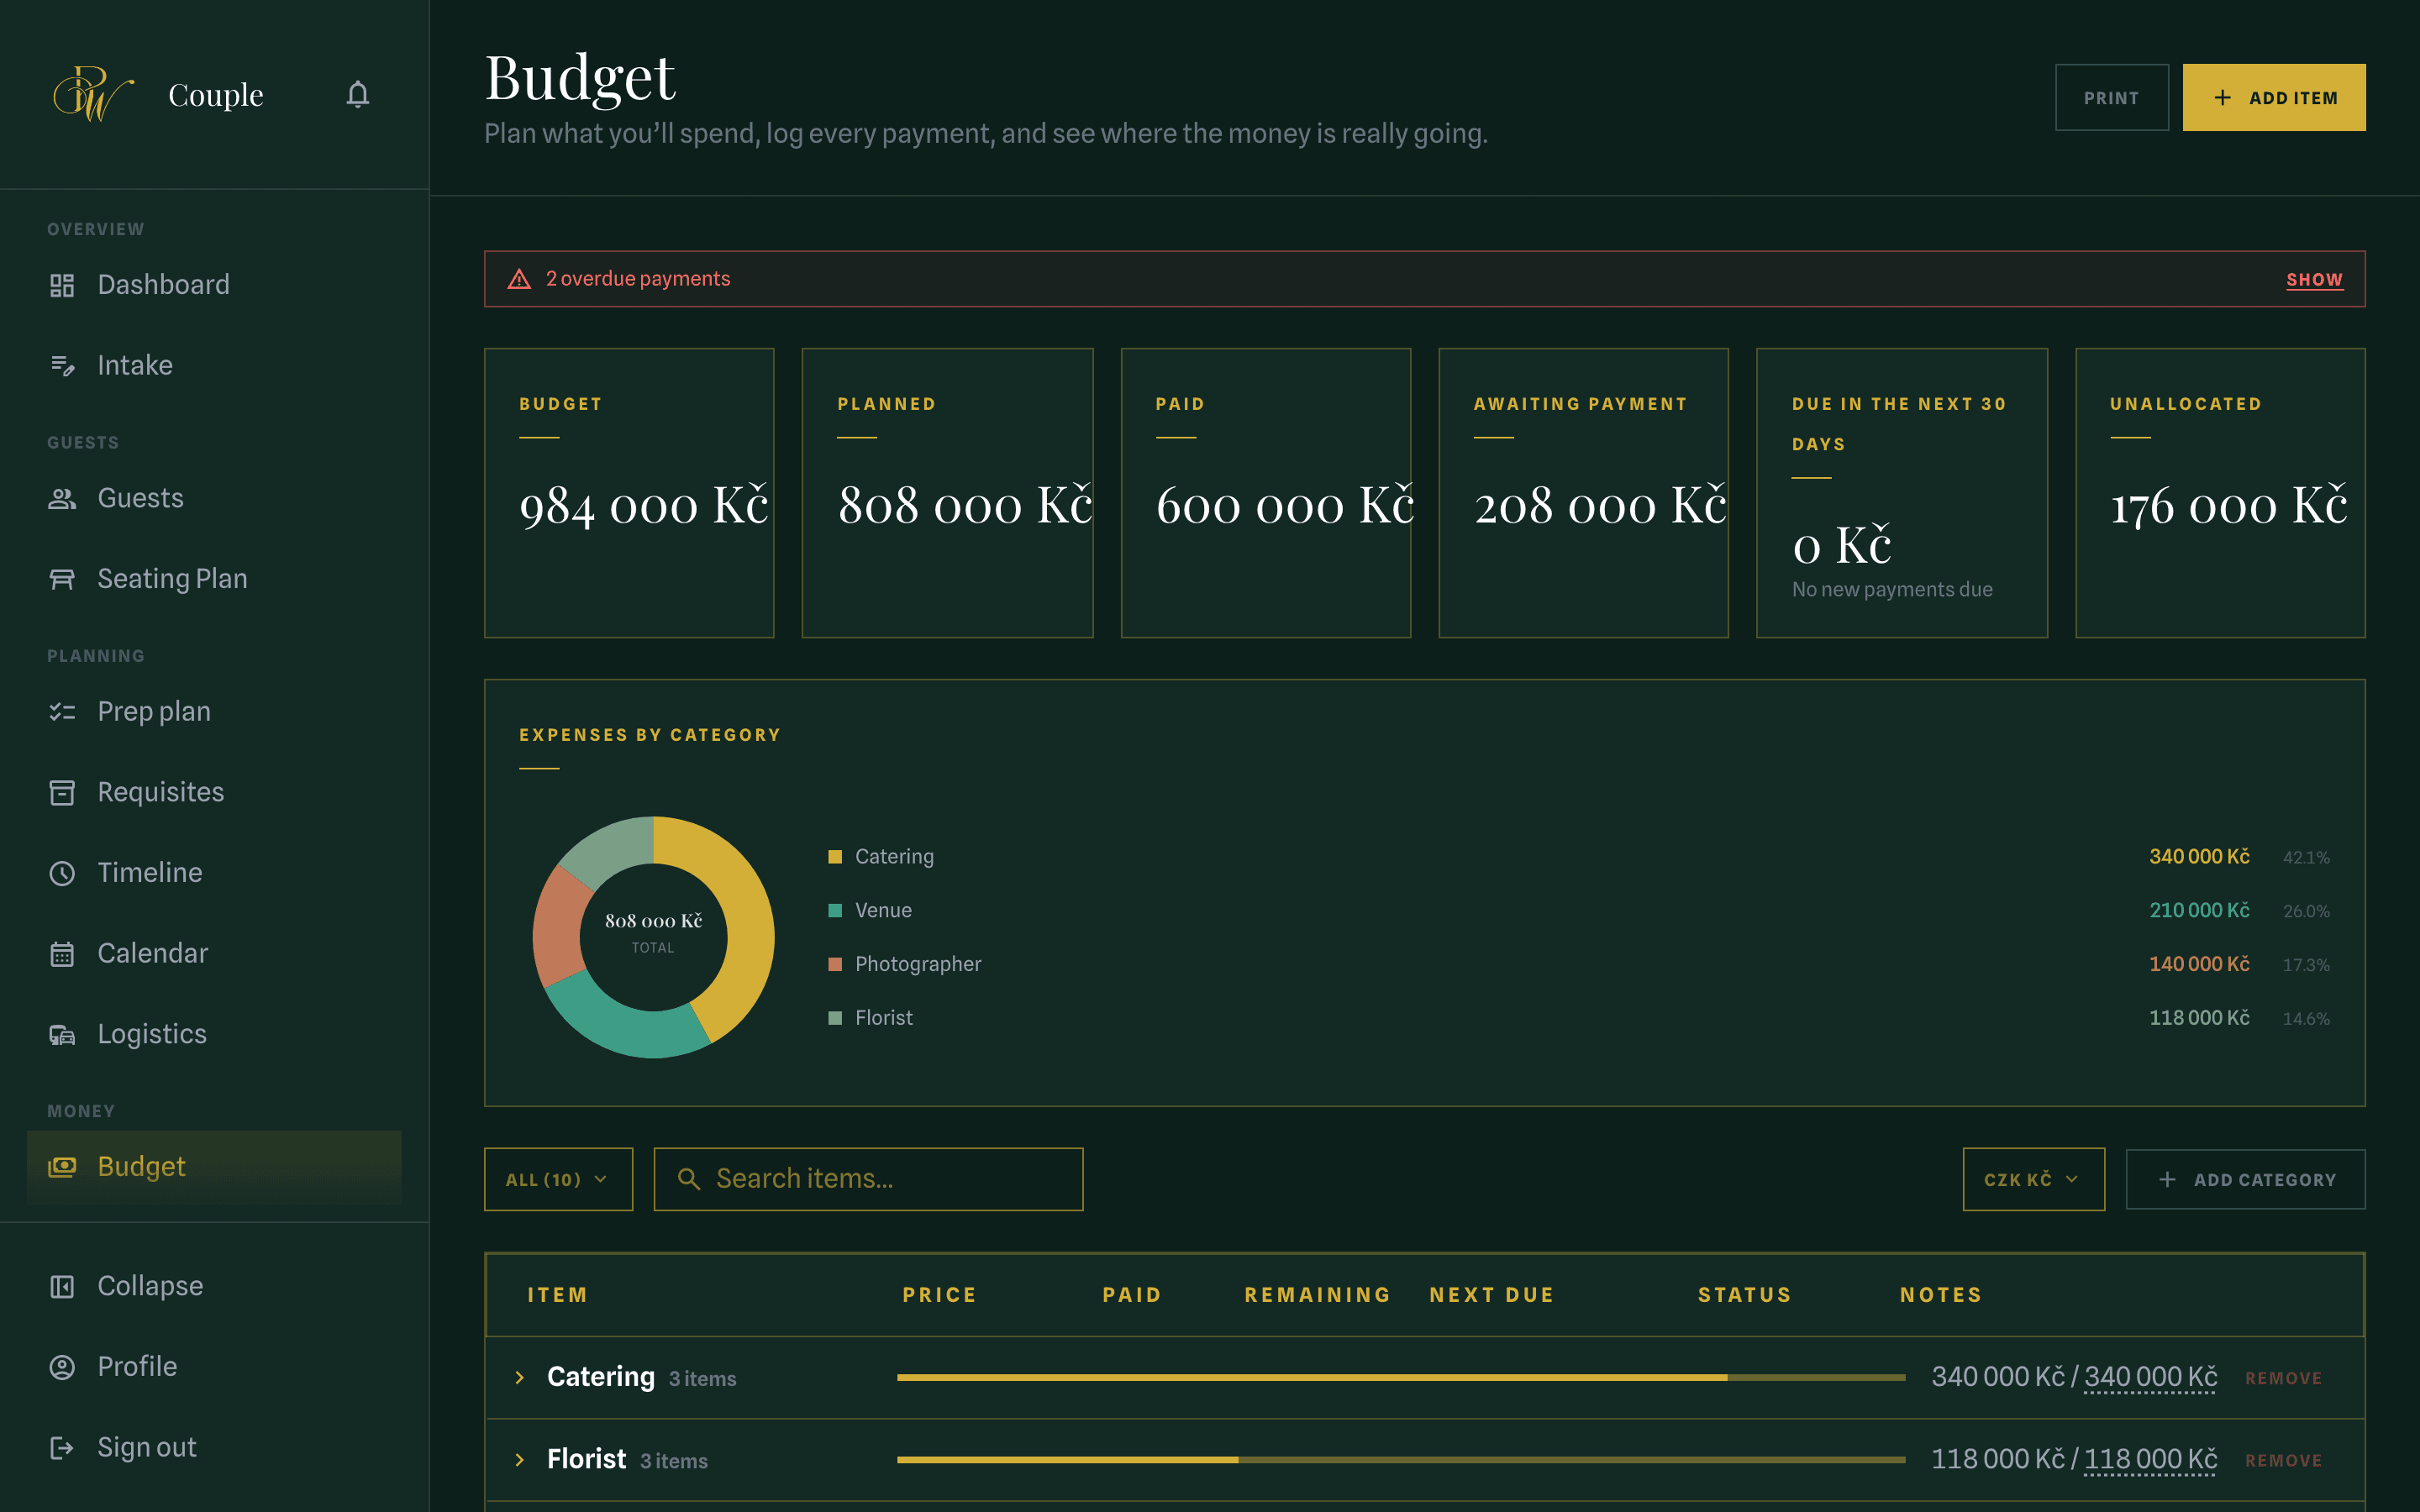Click SHOW for overdue payments
The width and height of the screenshot is (2420, 1512).
tap(2314, 279)
